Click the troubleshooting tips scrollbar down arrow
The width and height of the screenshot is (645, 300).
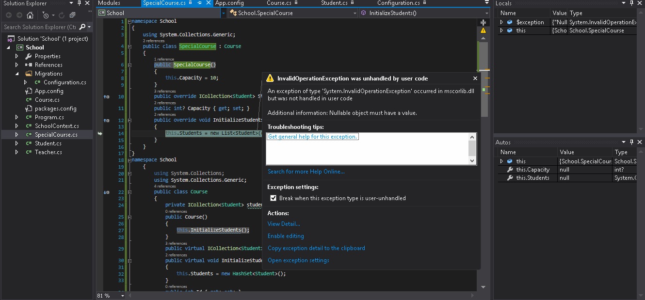(472, 160)
